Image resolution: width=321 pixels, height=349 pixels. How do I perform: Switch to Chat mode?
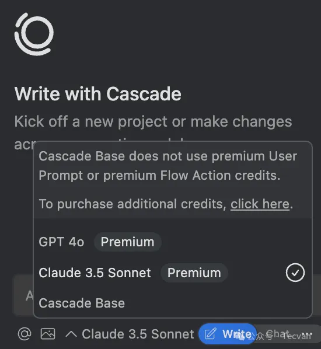(278, 334)
